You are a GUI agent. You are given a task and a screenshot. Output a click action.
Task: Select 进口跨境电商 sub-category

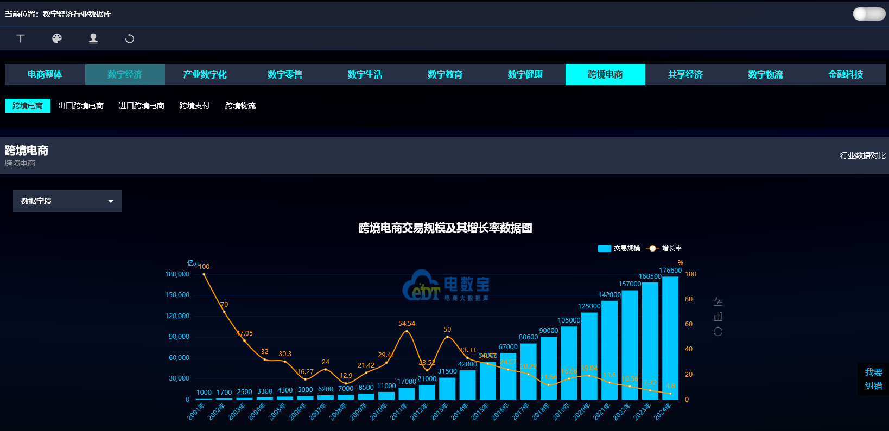(142, 106)
